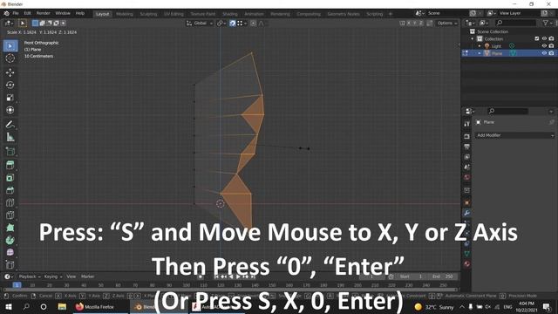
Task: Toggle snapping magnet in viewport header
Action: 233,24
